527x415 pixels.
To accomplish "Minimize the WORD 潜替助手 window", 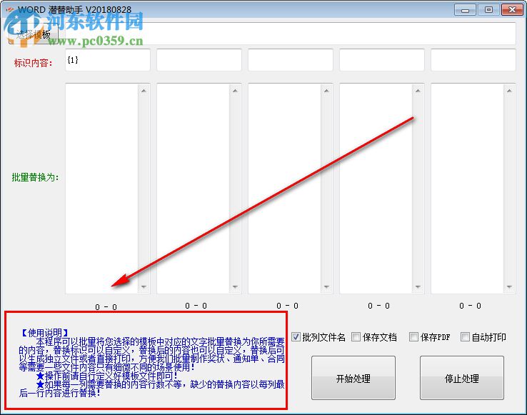I will click(x=465, y=10).
